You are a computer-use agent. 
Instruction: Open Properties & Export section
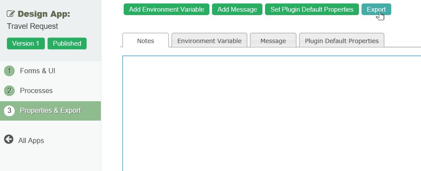tap(50, 111)
